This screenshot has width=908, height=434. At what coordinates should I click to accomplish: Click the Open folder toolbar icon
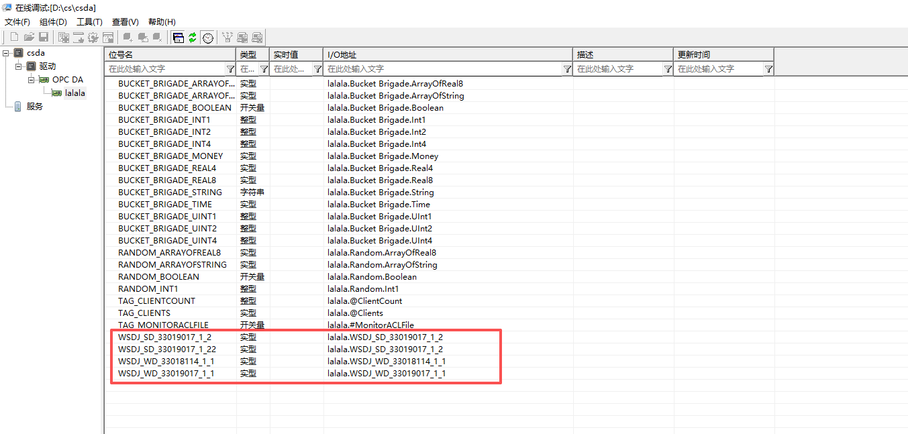coord(29,37)
